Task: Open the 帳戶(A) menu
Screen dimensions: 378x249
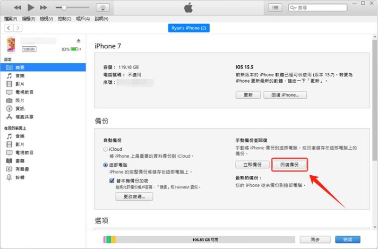Action: coord(83,18)
